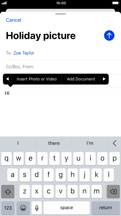
Task: Choose Add Document in popup menu
Action: click(81, 79)
